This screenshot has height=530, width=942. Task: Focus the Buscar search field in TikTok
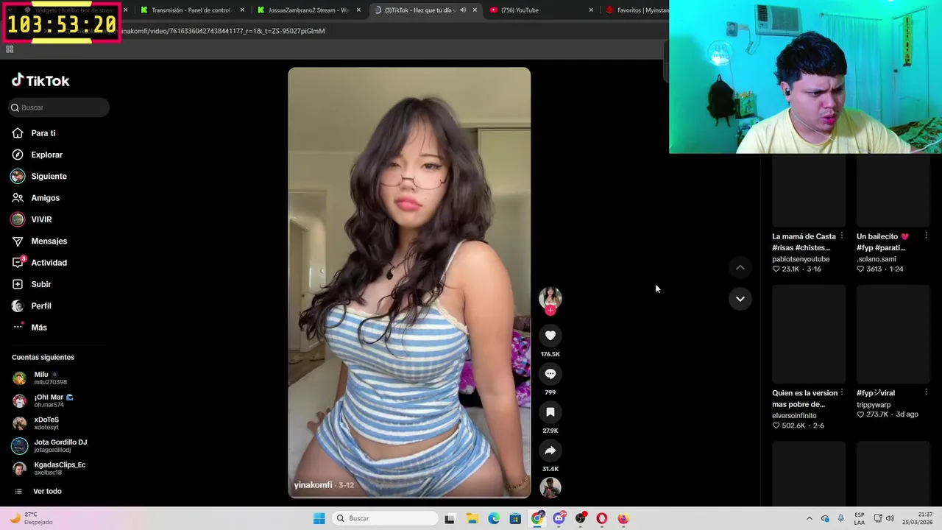[60, 107]
